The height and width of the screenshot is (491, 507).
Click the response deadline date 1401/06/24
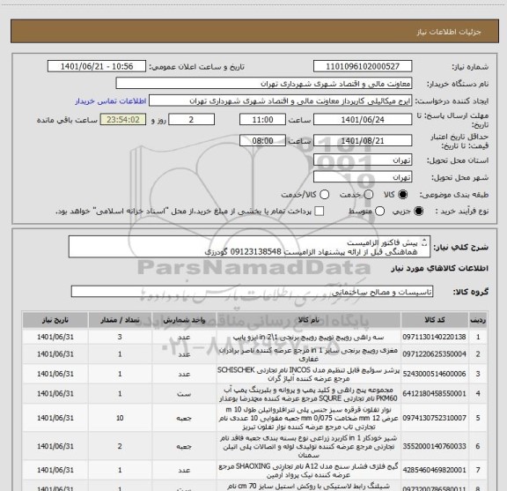[x=363, y=120]
